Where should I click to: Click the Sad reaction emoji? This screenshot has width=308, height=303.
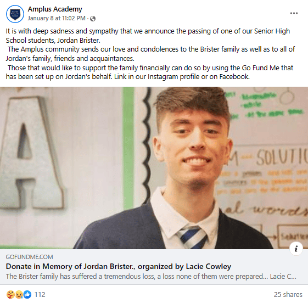(x=19, y=295)
